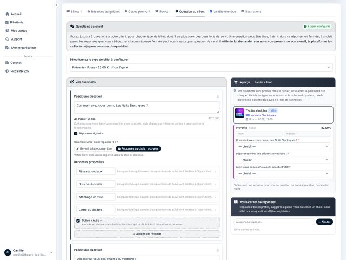Click the Aperçu shopping cart icon
The image size is (346, 260).
point(236,82)
